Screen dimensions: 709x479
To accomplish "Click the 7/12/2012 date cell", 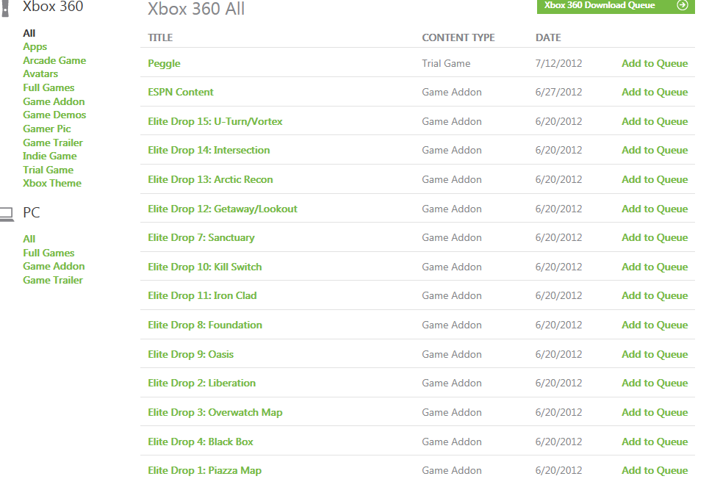I will pos(558,63).
